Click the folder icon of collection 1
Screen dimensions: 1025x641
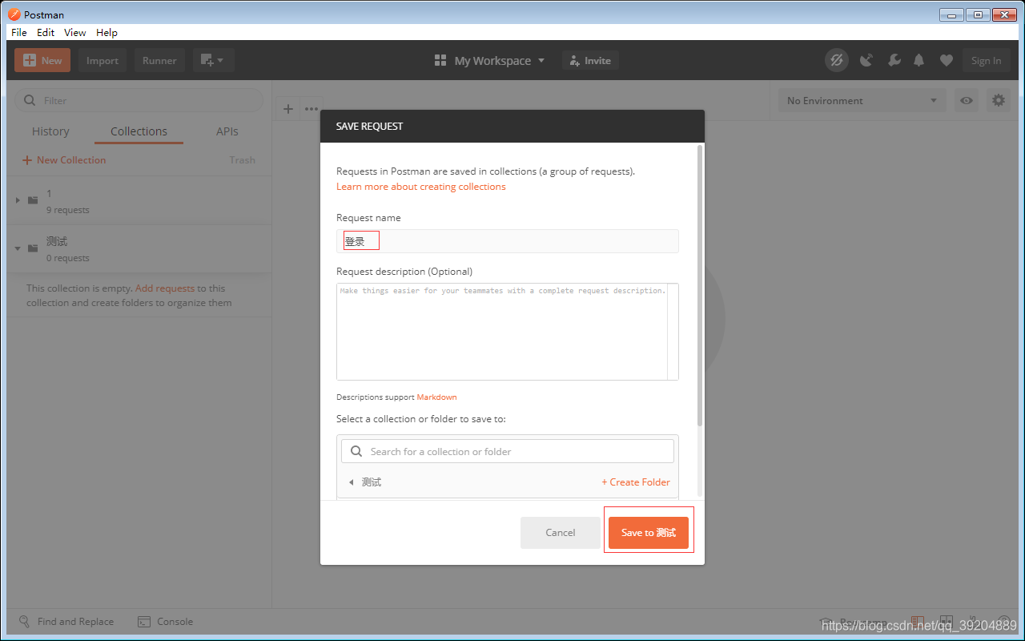click(x=33, y=200)
